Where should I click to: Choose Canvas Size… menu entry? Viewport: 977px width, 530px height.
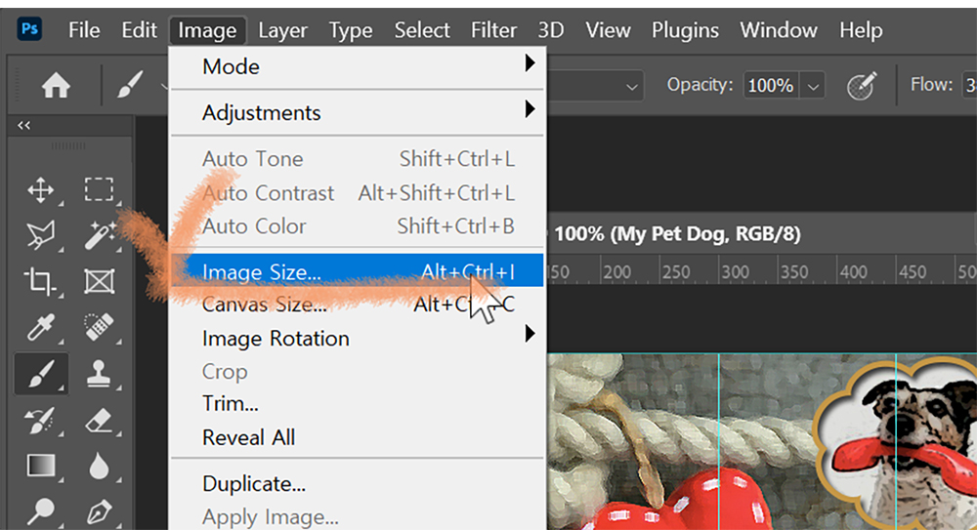[x=357, y=304]
